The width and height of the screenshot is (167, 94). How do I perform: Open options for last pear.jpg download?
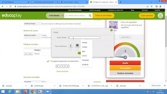pyautogui.click(x=140, y=86)
